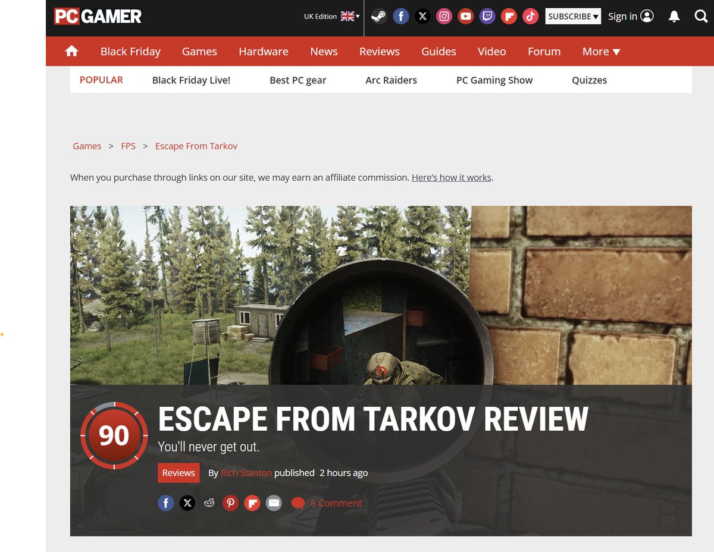Viewport: 714px width, 552px height.
Task: Open the Facebook icon in the header
Action: [x=401, y=17]
